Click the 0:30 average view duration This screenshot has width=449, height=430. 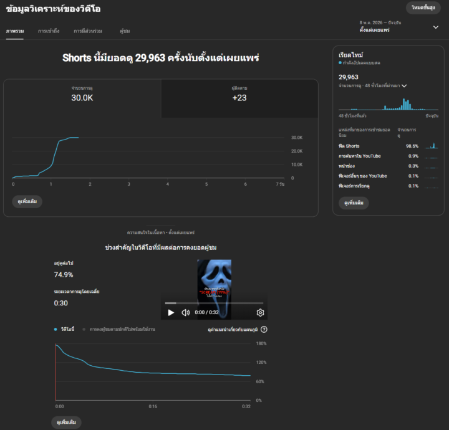(61, 303)
